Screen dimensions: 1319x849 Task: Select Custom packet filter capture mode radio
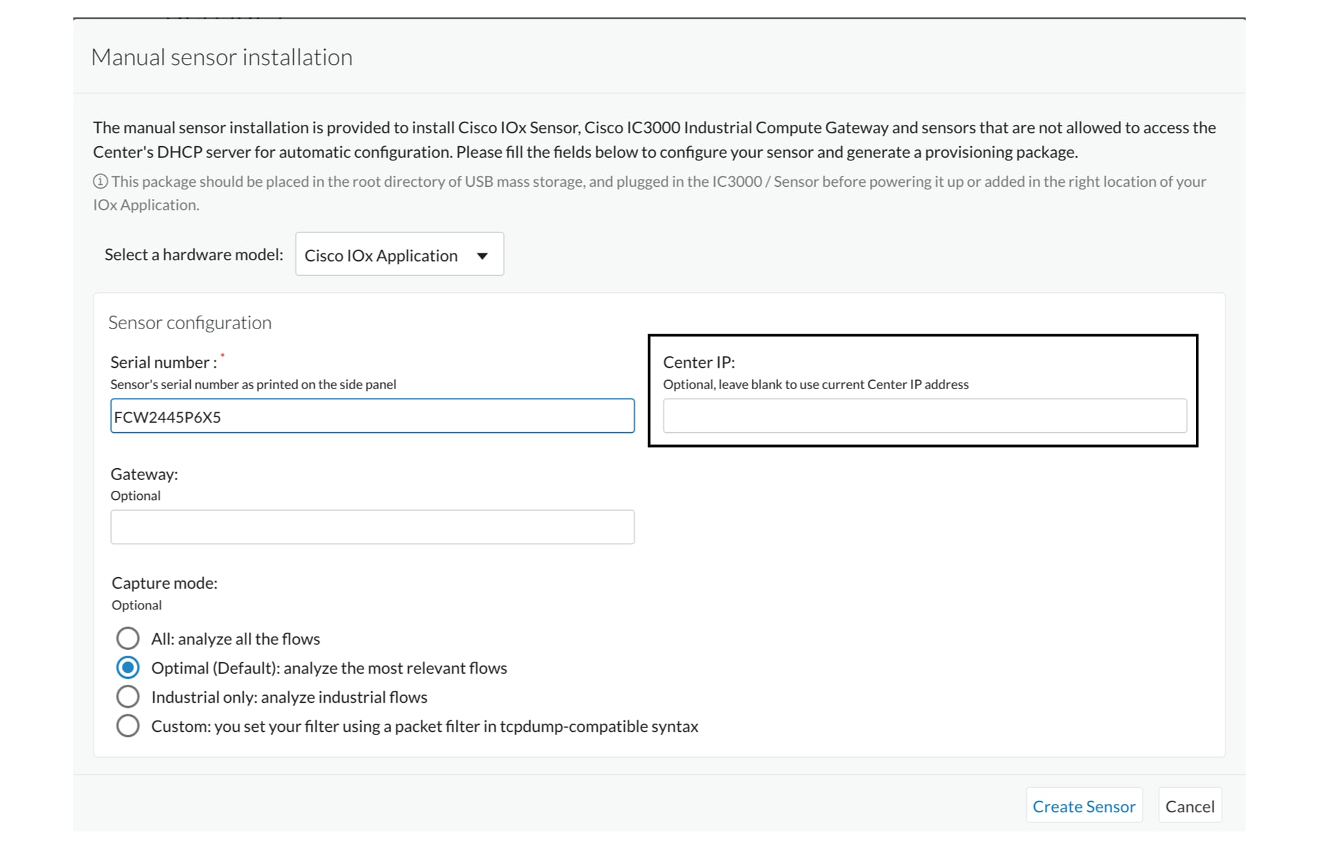128,725
